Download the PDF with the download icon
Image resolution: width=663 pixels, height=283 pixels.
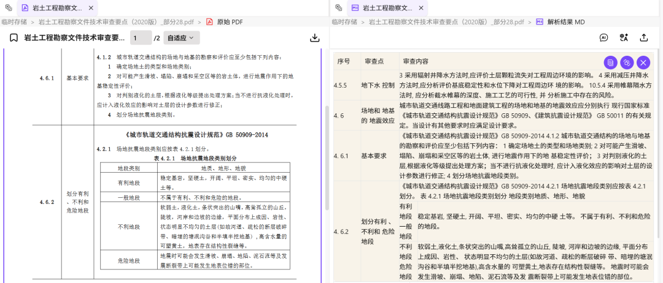(315, 37)
